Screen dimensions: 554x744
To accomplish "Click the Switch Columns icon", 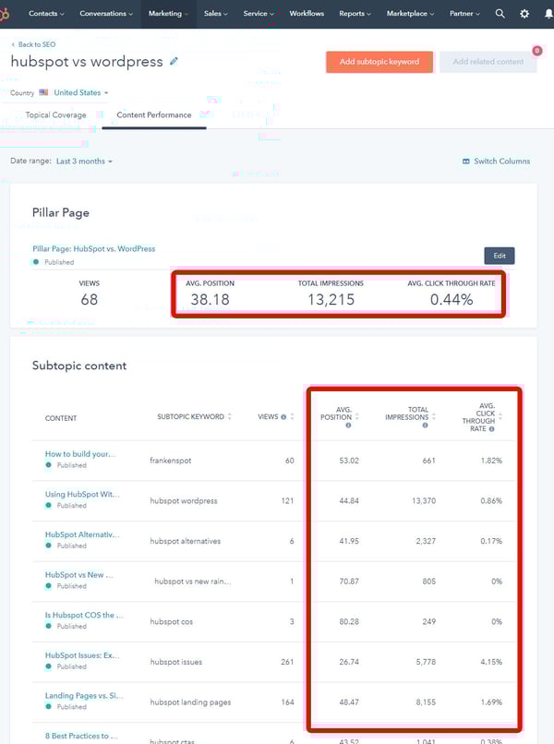I will tap(465, 162).
